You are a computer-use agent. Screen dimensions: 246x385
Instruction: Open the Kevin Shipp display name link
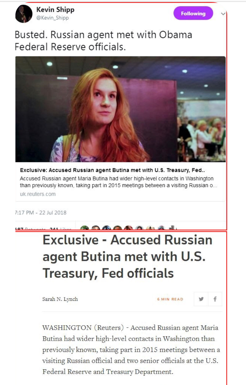[x=55, y=10]
